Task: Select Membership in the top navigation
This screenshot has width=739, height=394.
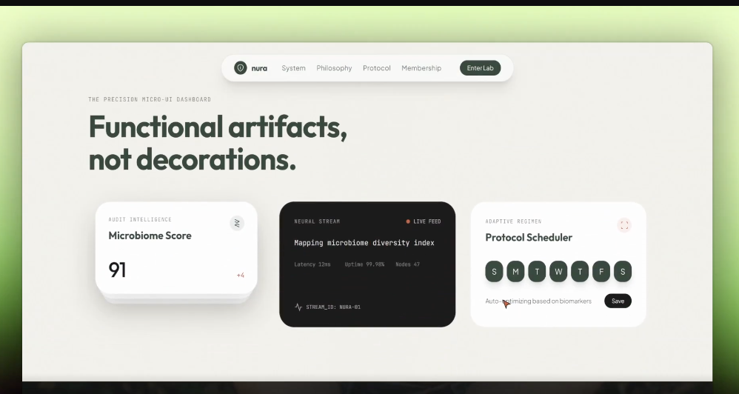Action: [x=421, y=68]
